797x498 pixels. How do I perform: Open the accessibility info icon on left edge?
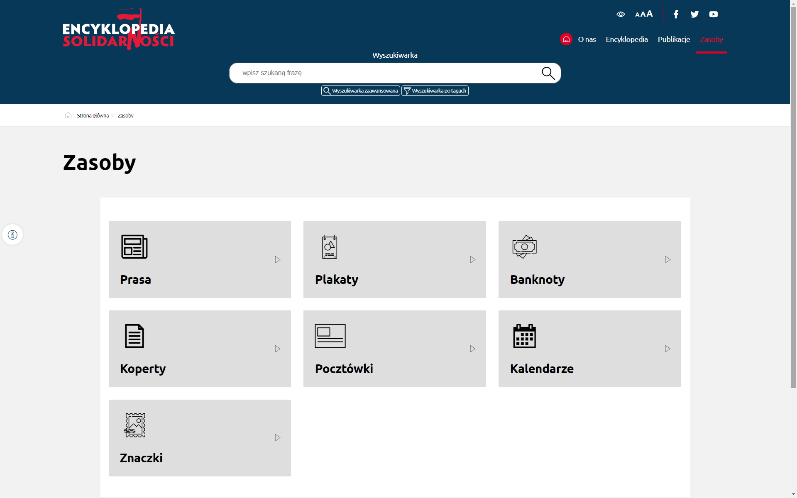coord(12,235)
